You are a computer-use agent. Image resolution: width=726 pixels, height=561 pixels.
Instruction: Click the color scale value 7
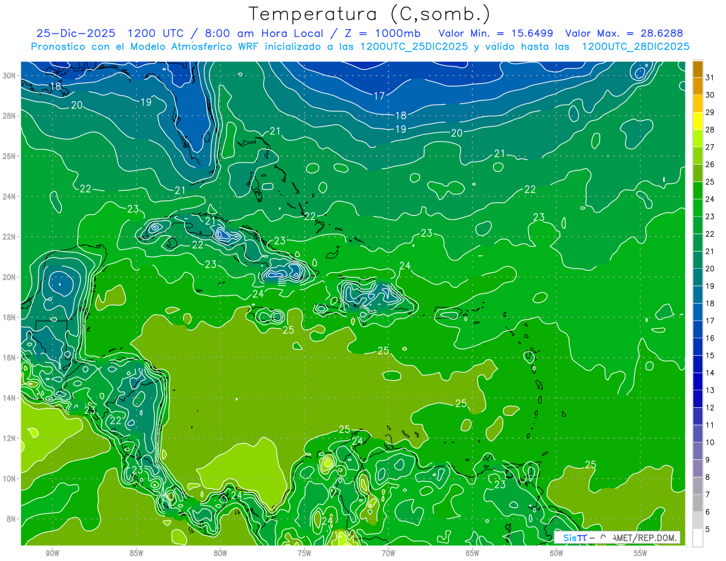click(708, 494)
